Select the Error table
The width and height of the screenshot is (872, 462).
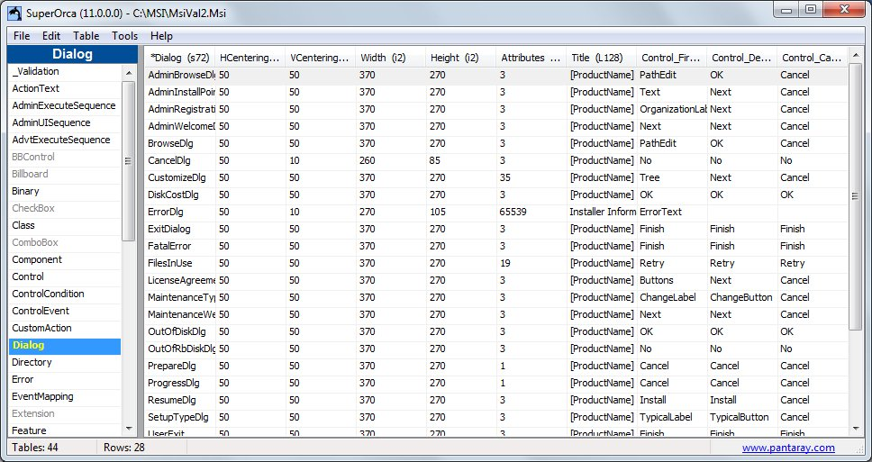tap(65, 380)
